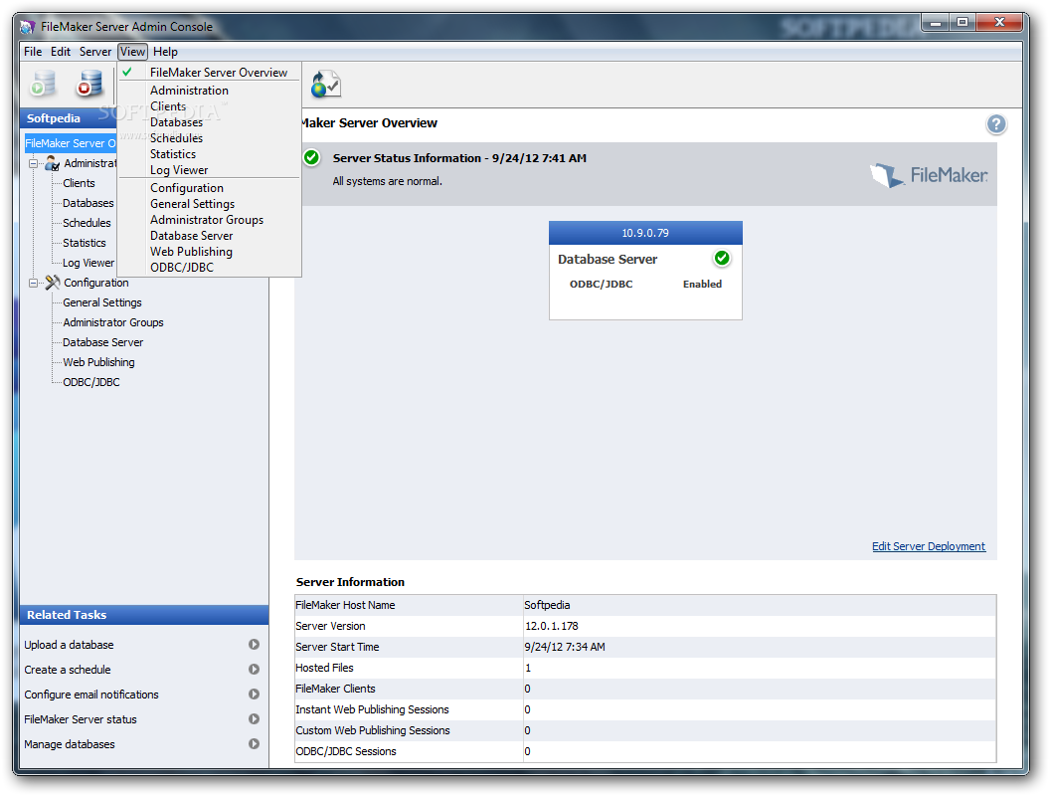This screenshot has width=1050, height=796.
Task: Select General Settings in the sidebar tree
Action: (102, 302)
